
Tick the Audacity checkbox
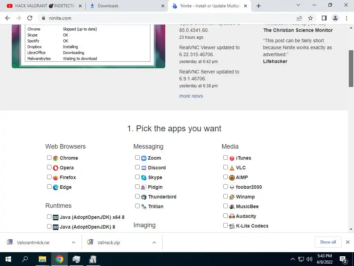[225, 215]
